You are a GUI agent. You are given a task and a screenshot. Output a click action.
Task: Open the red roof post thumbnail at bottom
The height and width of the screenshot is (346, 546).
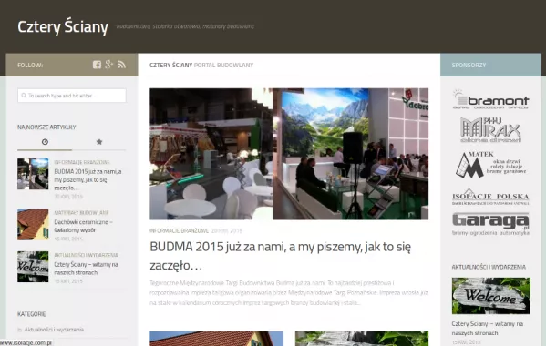[217, 339]
